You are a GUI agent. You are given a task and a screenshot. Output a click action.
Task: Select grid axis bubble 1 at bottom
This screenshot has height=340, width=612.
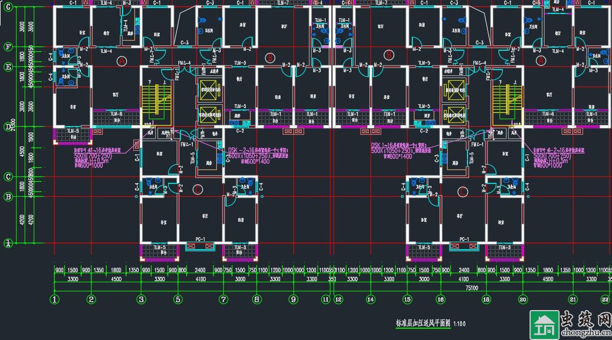pos(55,299)
